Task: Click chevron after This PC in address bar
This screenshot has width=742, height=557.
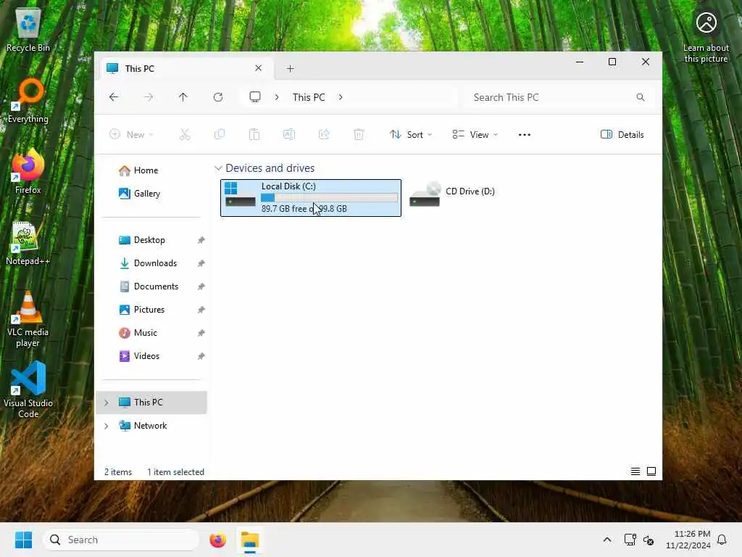Action: click(x=341, y=97)
